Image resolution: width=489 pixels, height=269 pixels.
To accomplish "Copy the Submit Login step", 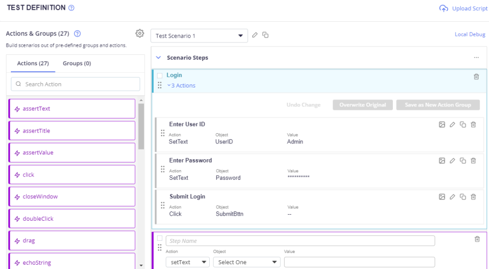I will [x=463, y=197].
